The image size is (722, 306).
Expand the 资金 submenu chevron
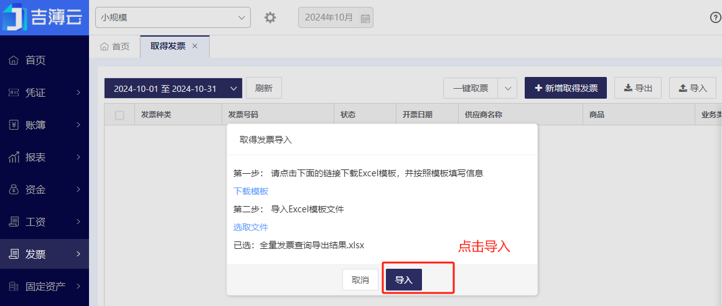coord(78,189)
